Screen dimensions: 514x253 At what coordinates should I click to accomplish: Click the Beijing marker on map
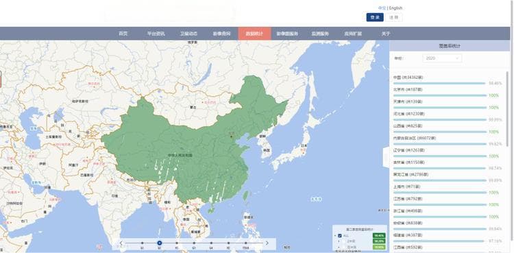point(232,136)
